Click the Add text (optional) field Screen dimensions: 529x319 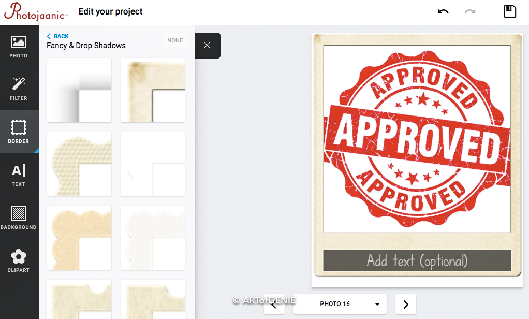click(x=417, y=260)
